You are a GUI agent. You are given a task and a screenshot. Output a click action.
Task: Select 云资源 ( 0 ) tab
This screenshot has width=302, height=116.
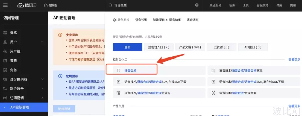[222, 47]
